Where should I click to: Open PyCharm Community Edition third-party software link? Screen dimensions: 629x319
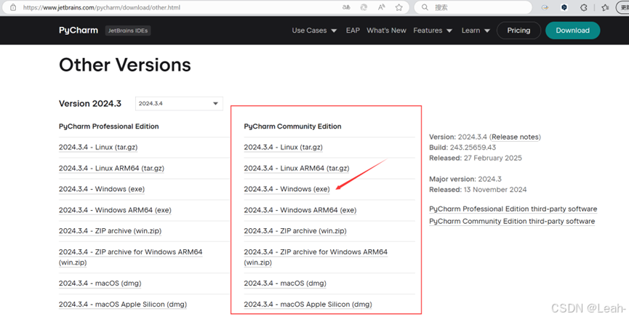coord(512,221)
